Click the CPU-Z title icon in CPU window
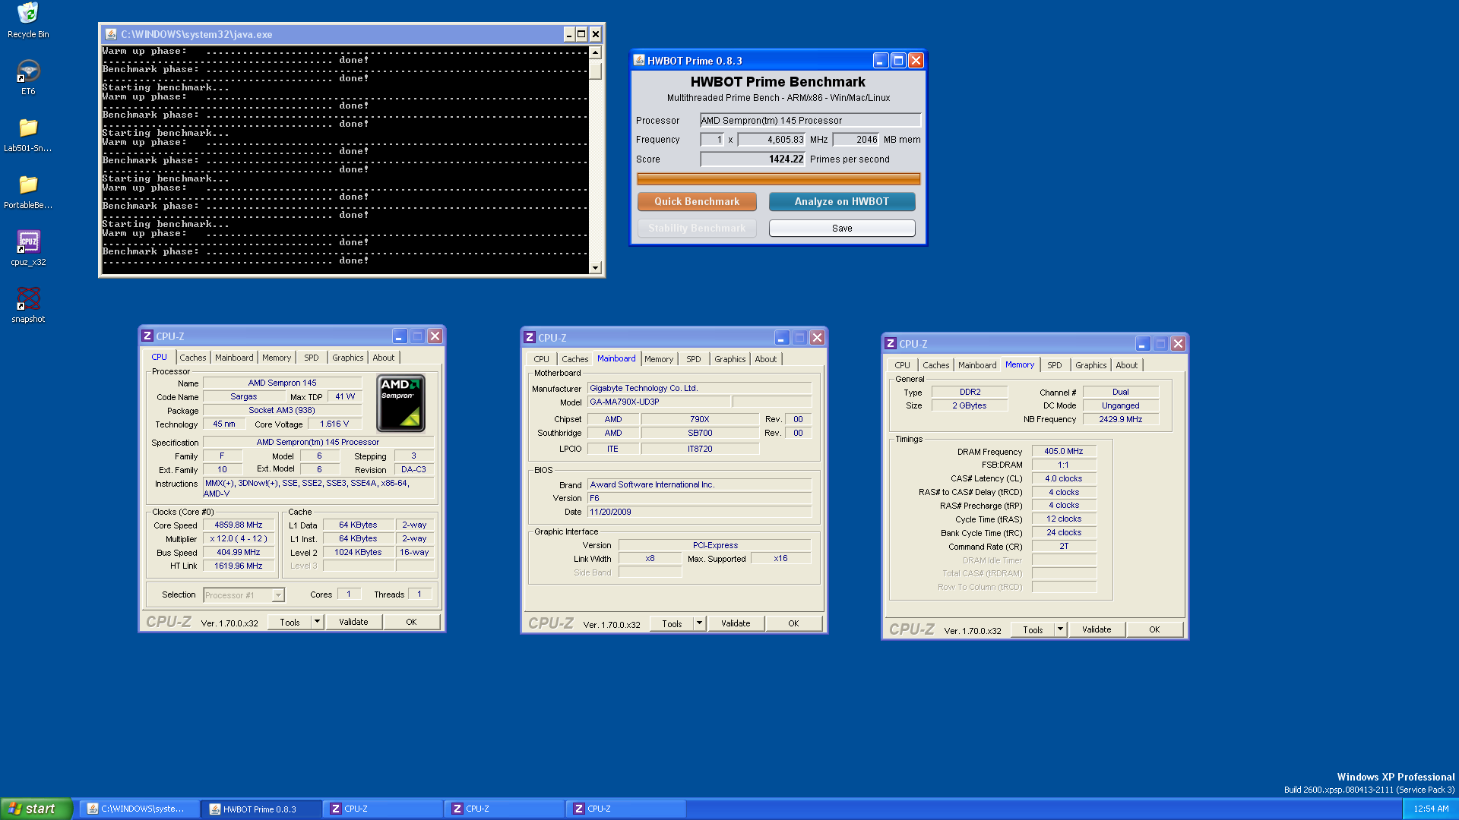This screenshot has height=820, width=1459. click(x=147, y=336)
